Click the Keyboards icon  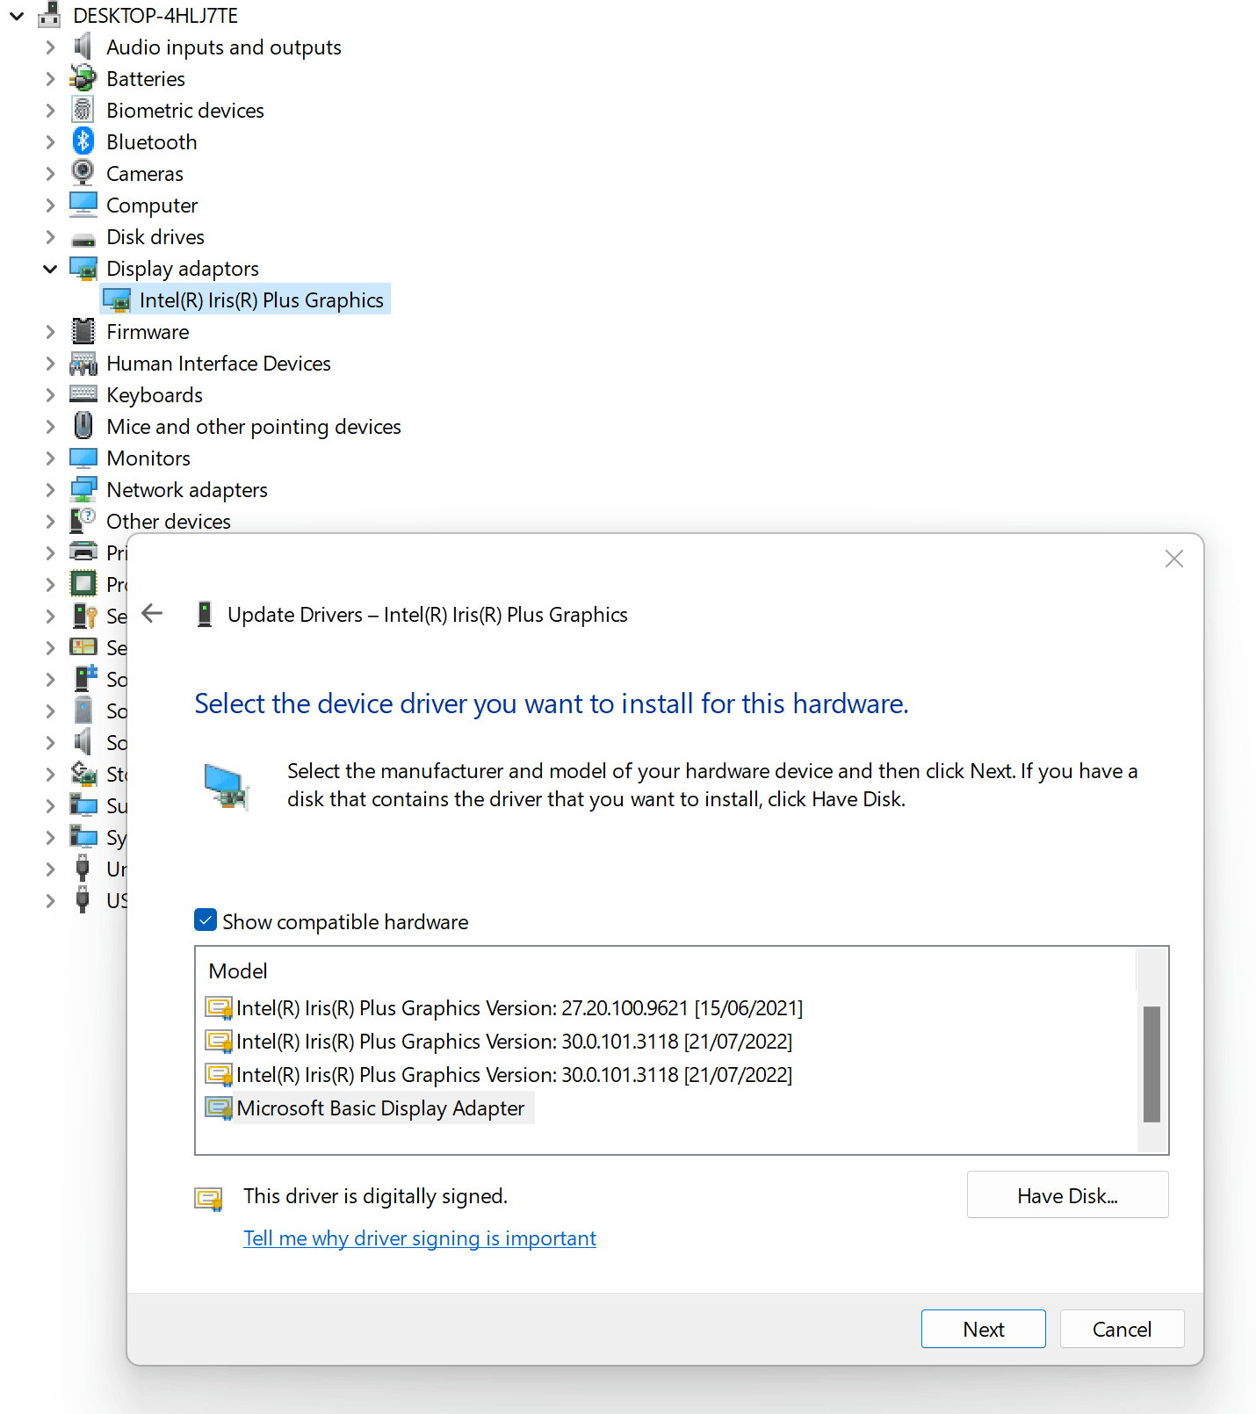(83, 394)
